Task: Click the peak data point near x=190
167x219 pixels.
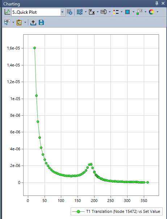Action: 91,164
